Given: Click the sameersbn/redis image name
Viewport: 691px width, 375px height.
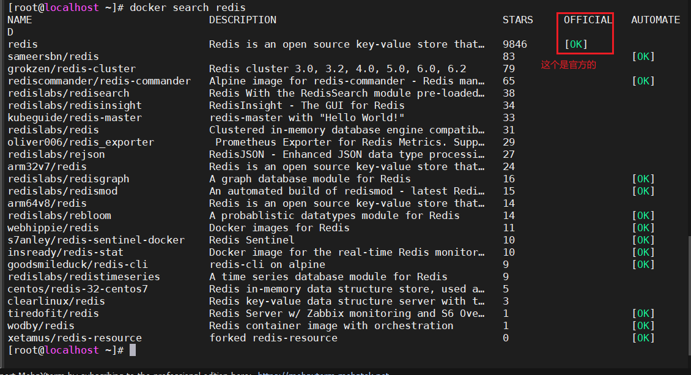Looking at the screenshot, I should (53, 56).
